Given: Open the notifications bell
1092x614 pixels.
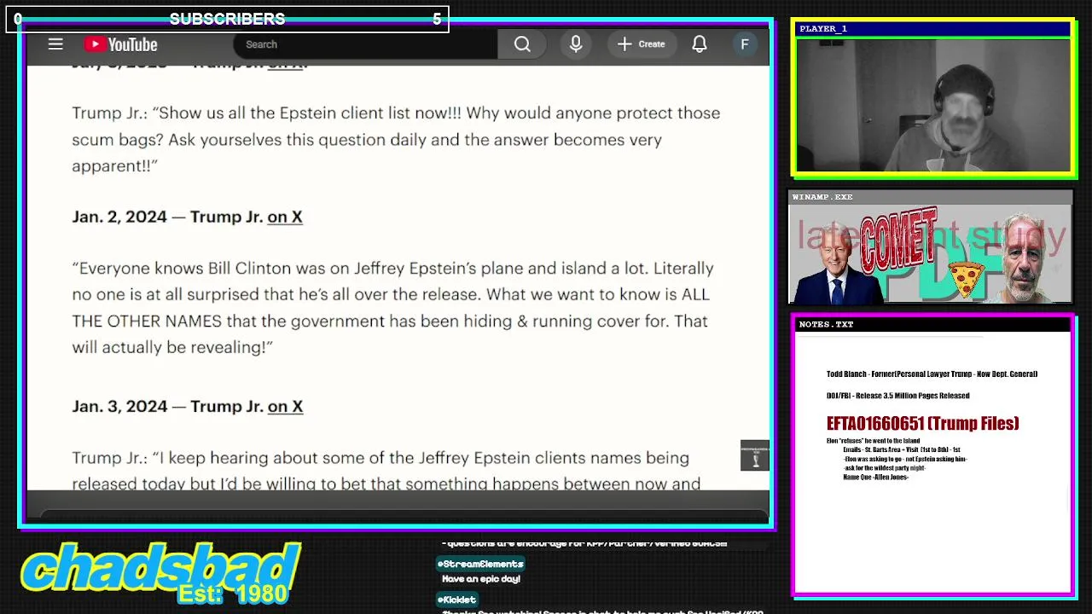Looking at the screenshot, I should click(700, 44).
